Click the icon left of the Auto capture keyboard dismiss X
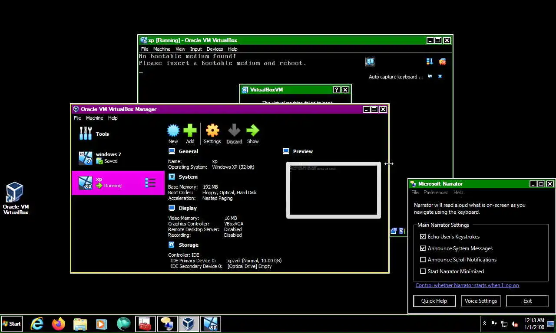Image resolution: width=556 pixels, height=333 pixels. 430,76
